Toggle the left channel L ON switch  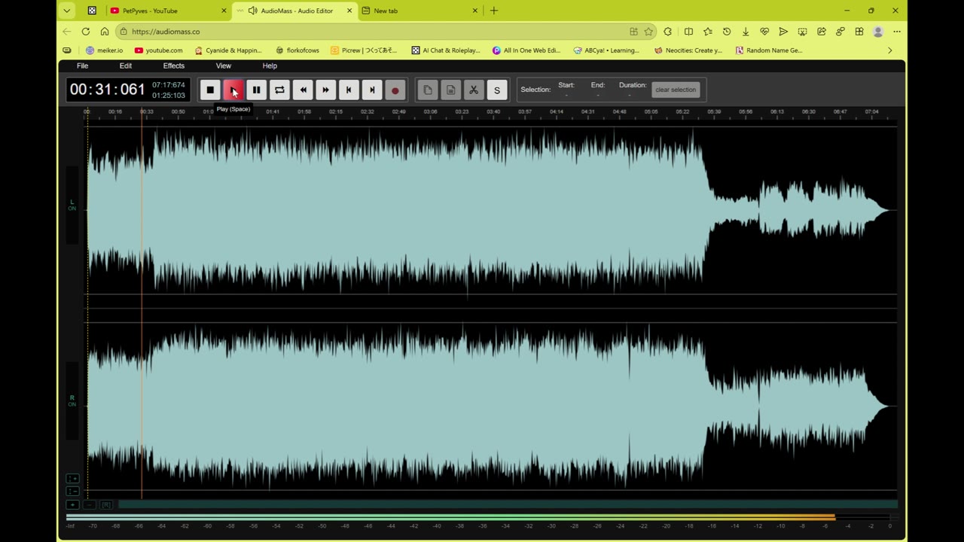[72, 205]
